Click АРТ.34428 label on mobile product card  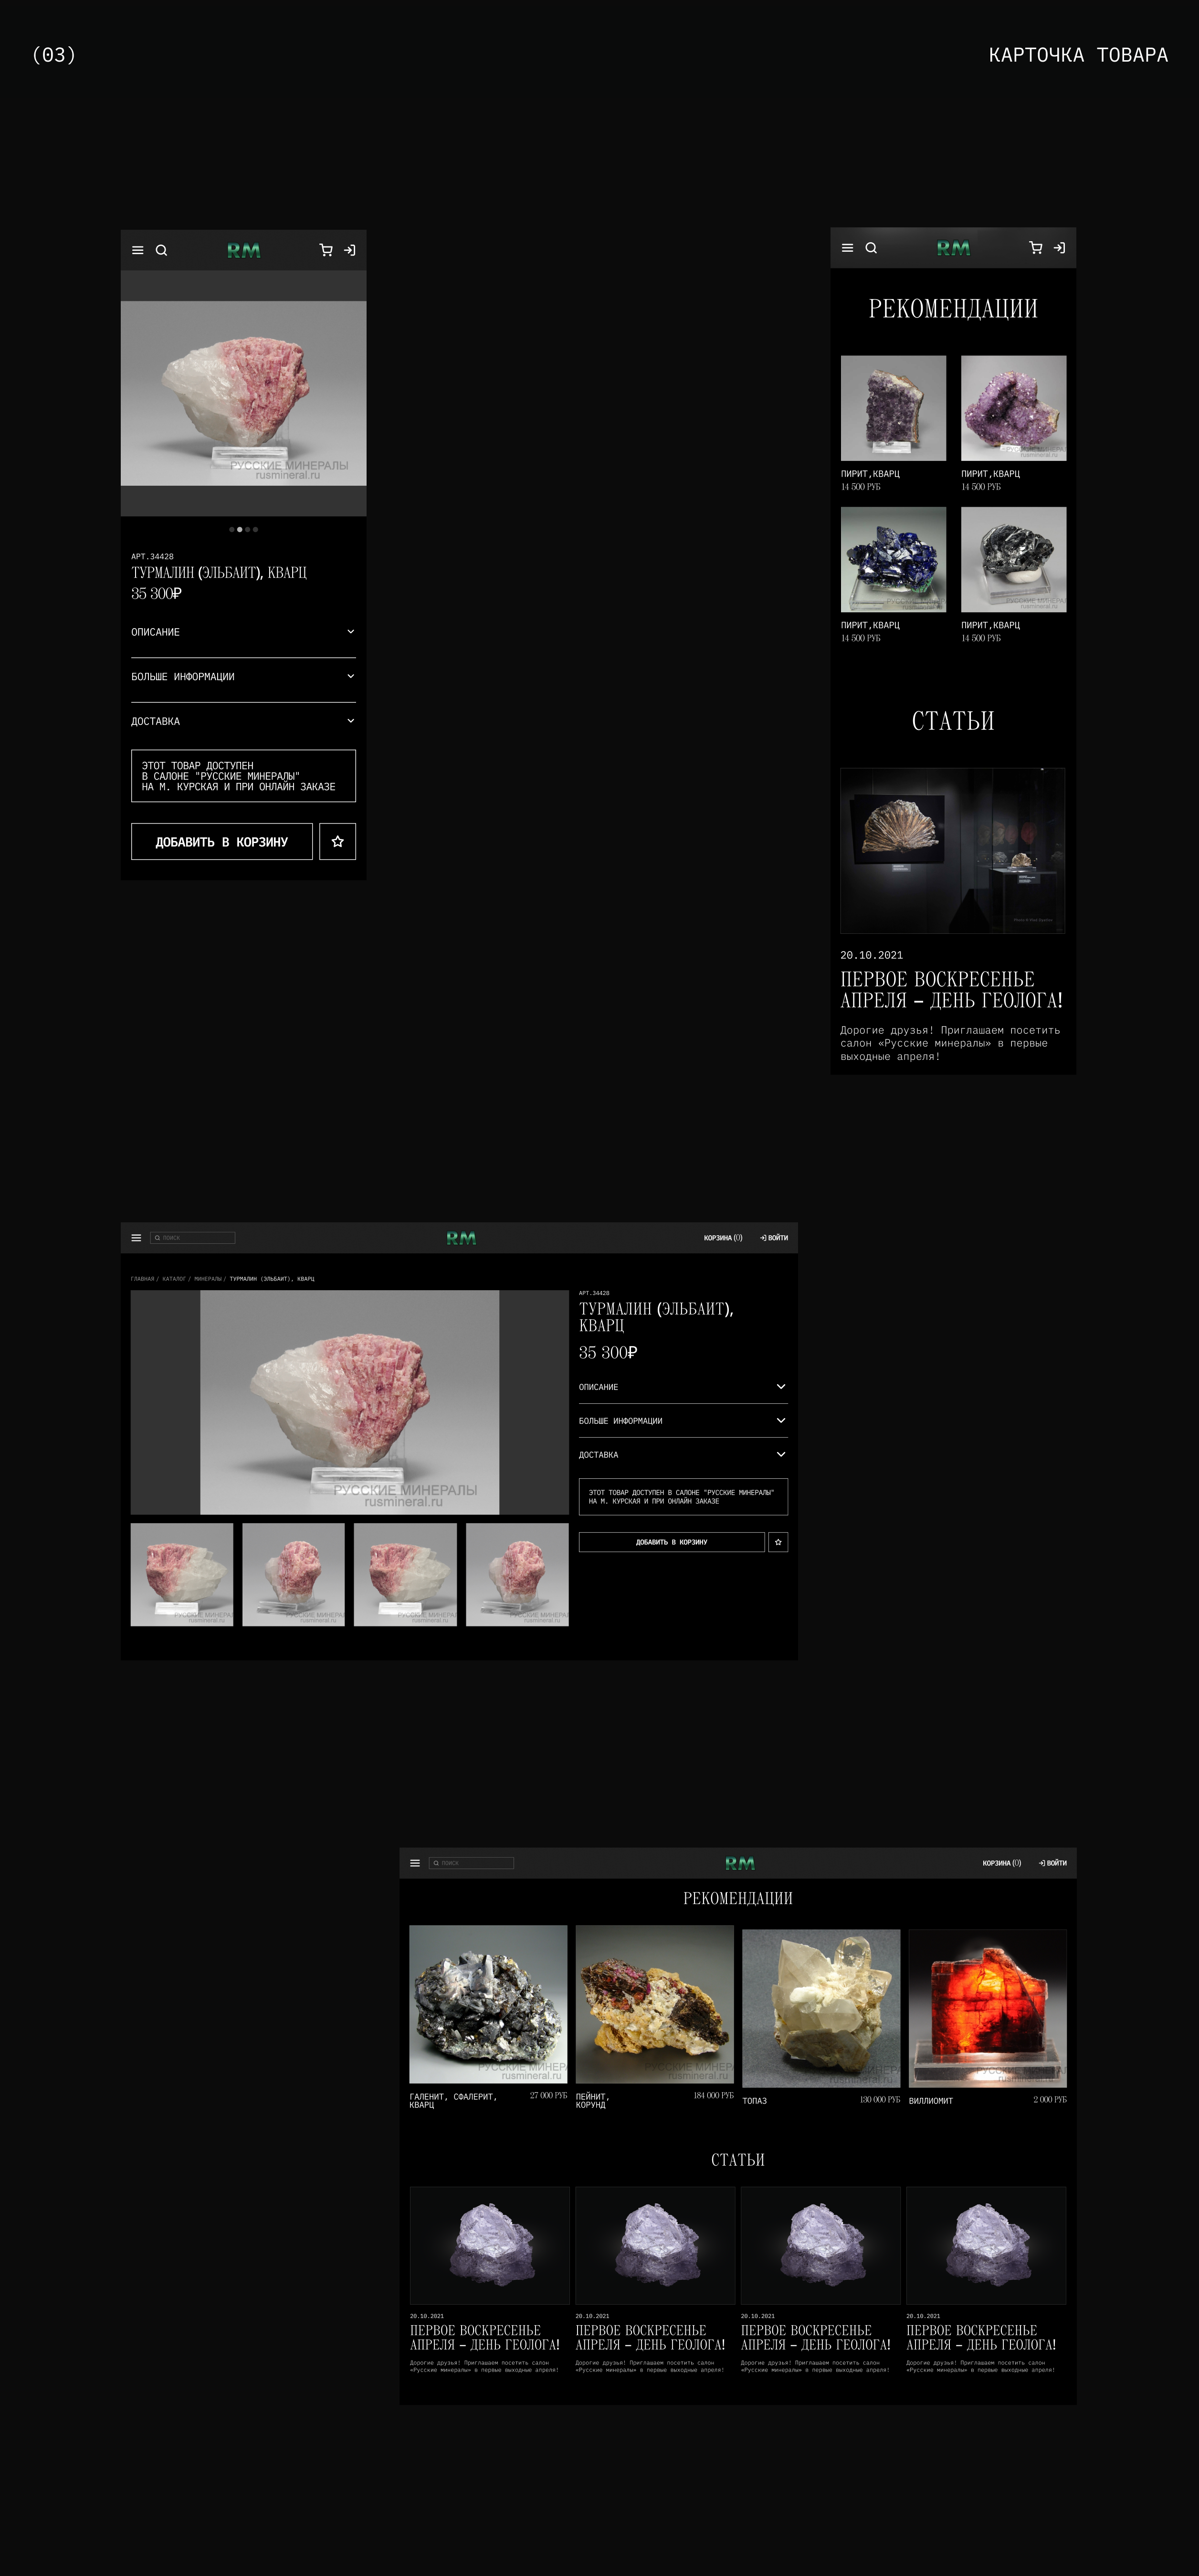point(152,557)
